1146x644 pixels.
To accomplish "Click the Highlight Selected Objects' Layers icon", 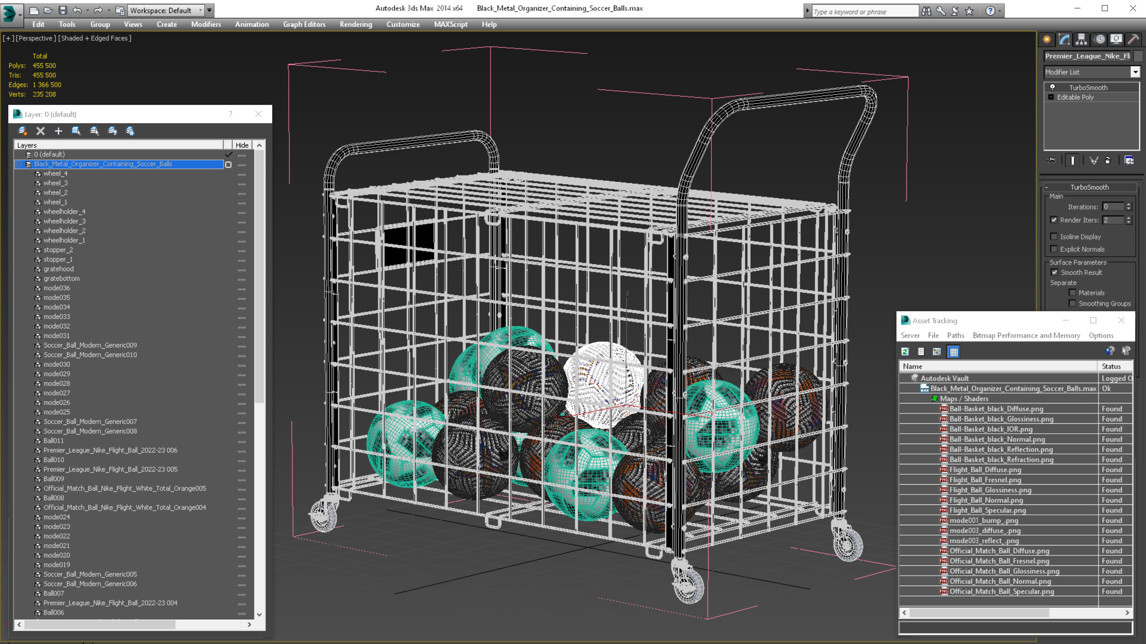I will [x=94, y=131].
